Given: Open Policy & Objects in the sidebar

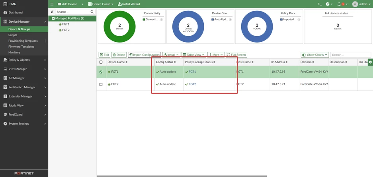Looking at the screenshot, I should [x=24, y=60].
